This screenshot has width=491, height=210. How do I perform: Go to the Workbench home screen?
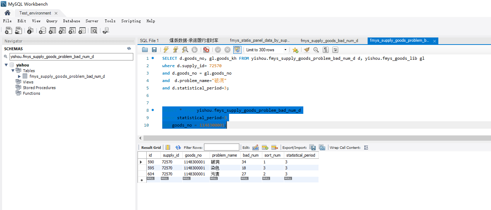[7, 13]
